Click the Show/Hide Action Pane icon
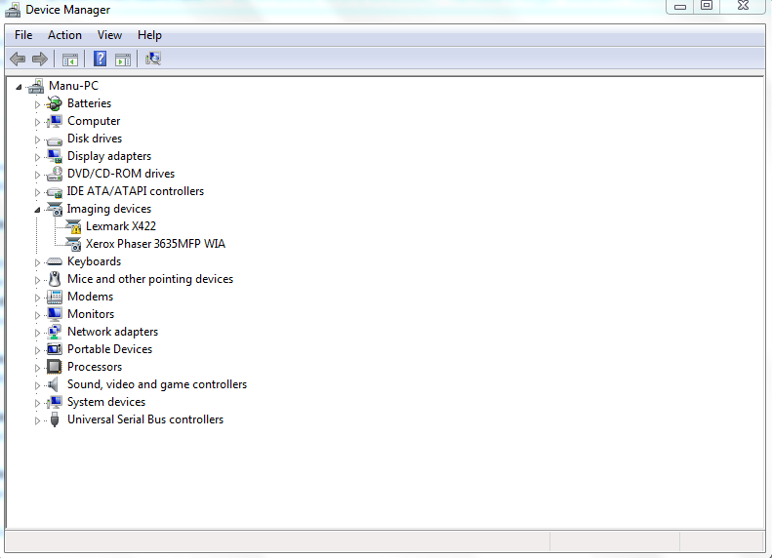Viewport: 772px width, 558px height. pyautogui.click(x=123, y=60)
